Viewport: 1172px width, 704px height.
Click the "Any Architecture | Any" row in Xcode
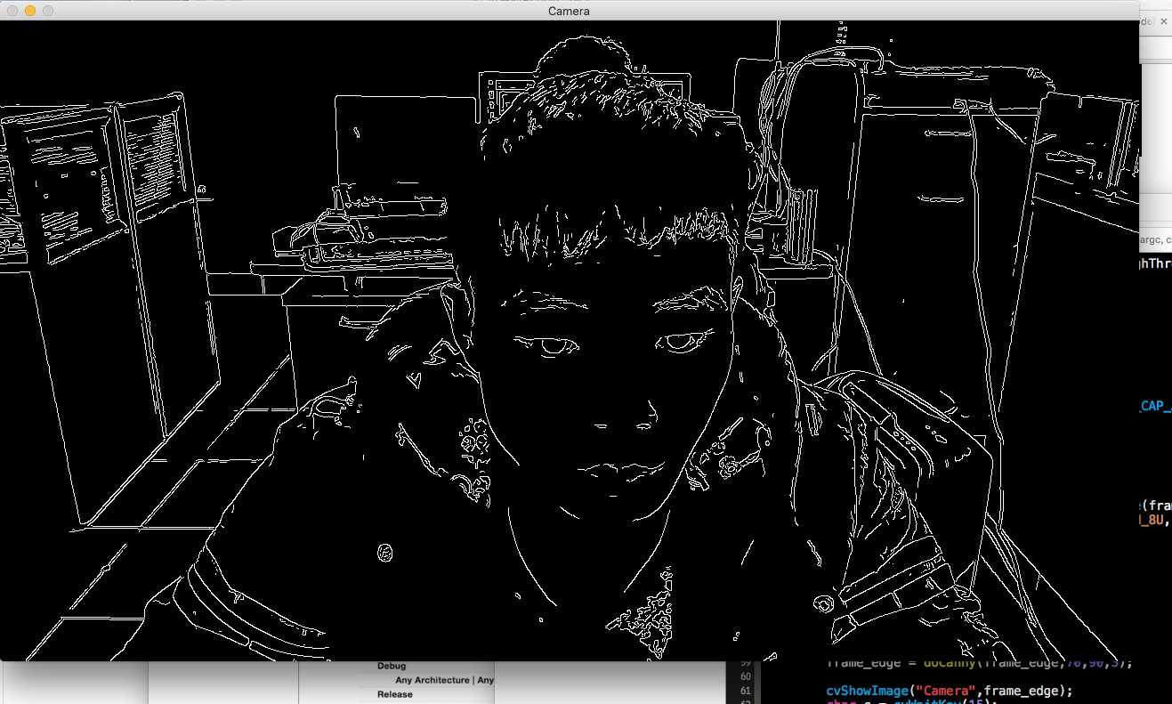pyautogui.click(x=445, y=680)
